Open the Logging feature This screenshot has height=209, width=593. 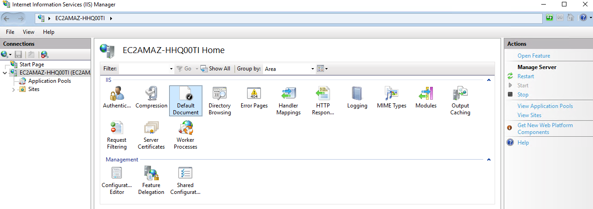[x=357, y=98]
